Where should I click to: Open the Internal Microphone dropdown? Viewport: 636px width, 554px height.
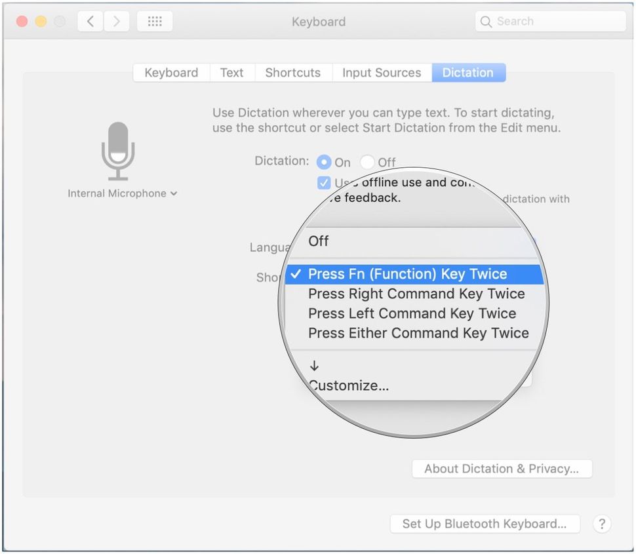[x=123, y=193]
